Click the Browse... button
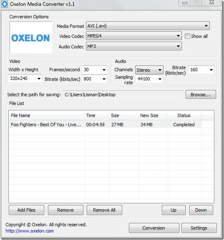 pos(201,95)
